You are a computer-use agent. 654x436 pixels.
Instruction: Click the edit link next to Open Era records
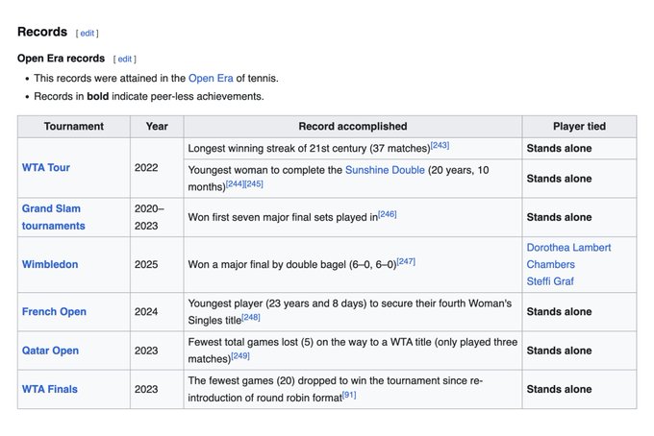(125, 60)
